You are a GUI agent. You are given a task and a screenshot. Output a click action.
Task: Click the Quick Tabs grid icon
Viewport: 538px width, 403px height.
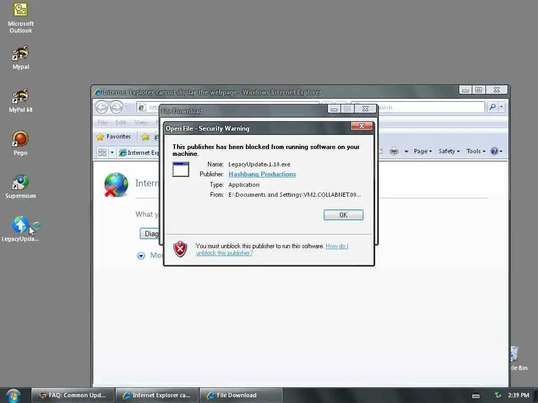click(102, 153)
